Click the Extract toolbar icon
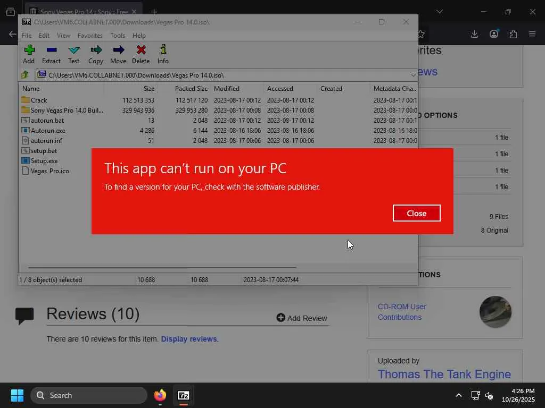The height and width of the screenshot is (408, 545). click(x=52, y=54)
